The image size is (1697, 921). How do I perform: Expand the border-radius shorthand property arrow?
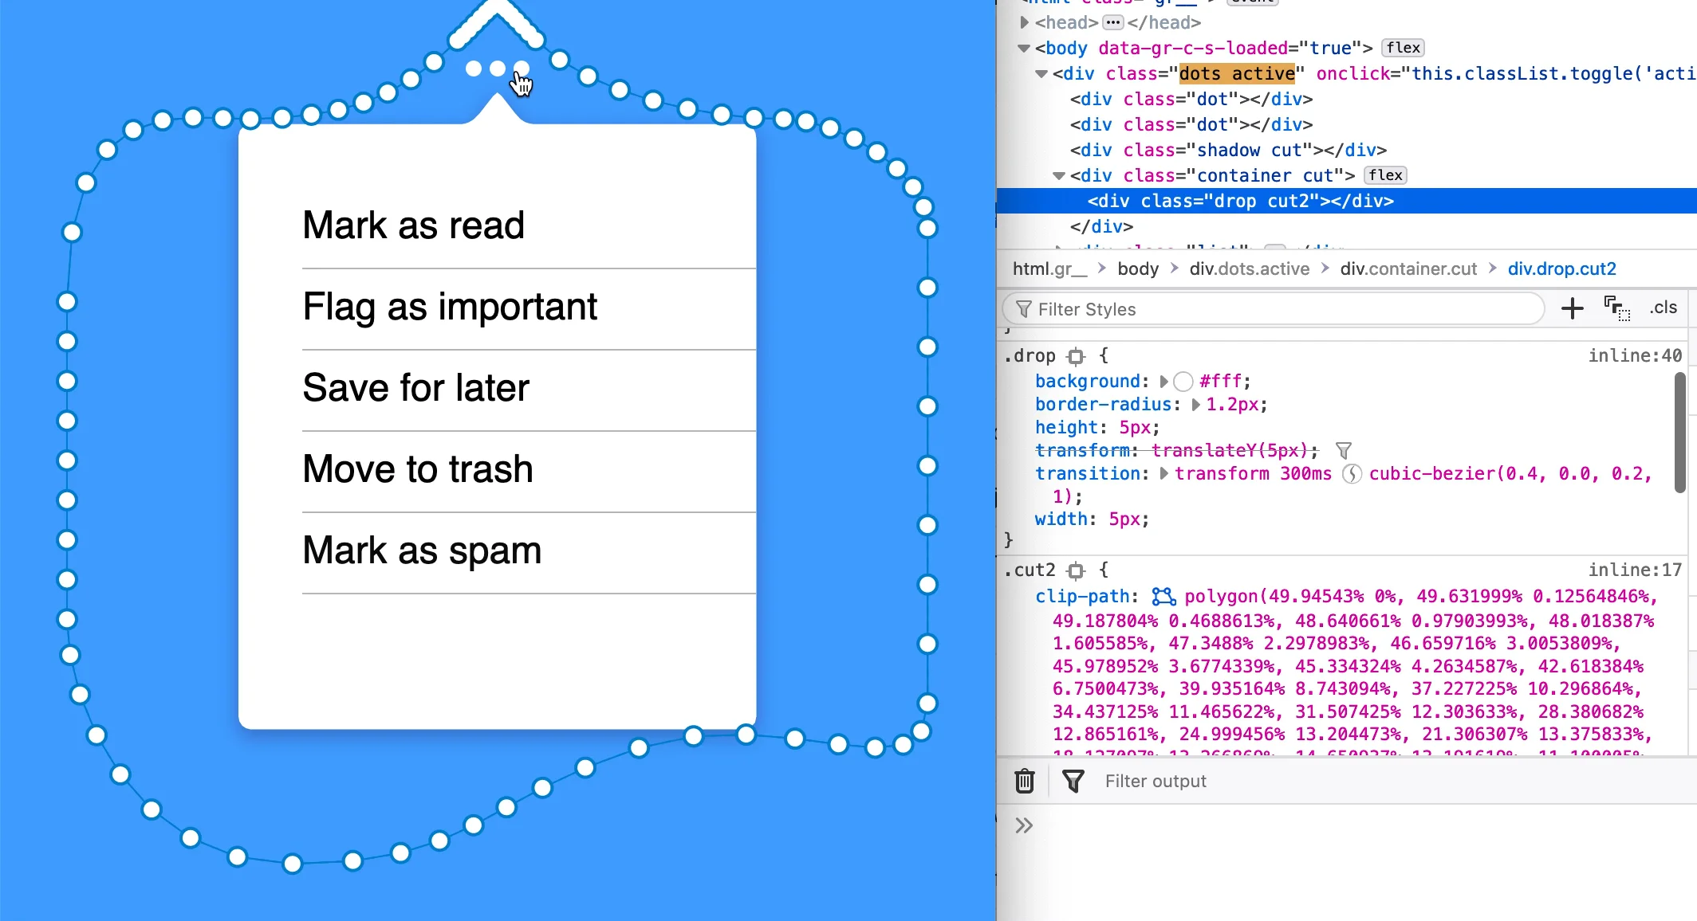point(1195,405)
